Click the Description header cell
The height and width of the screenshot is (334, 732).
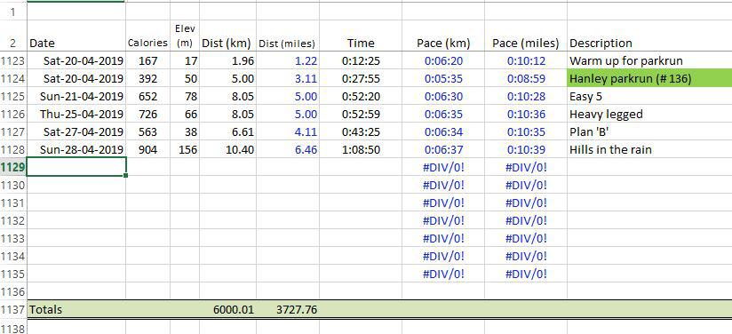(649, 36)
